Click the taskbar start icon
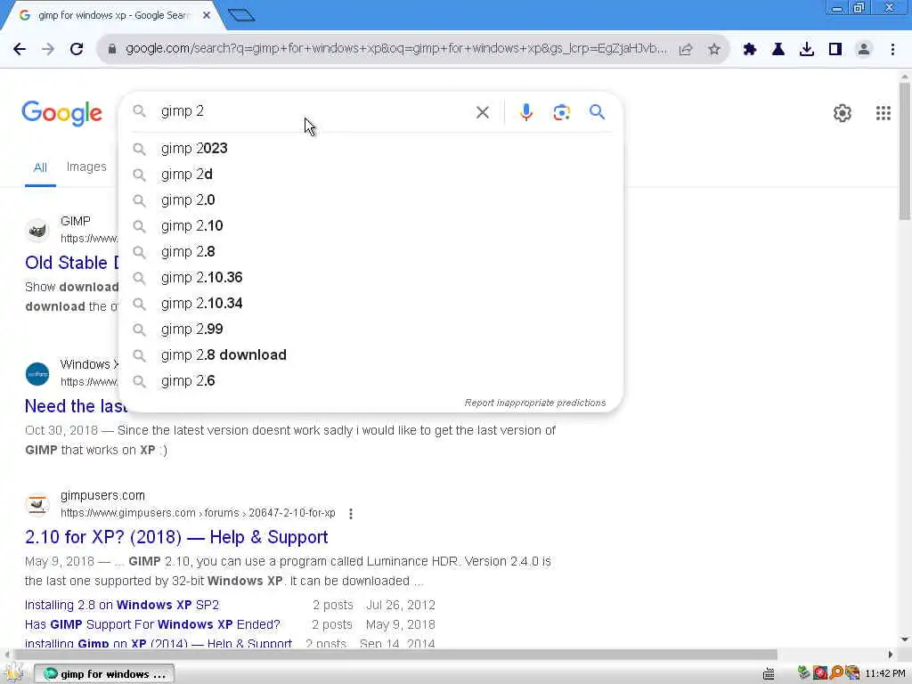 [14, 673]
